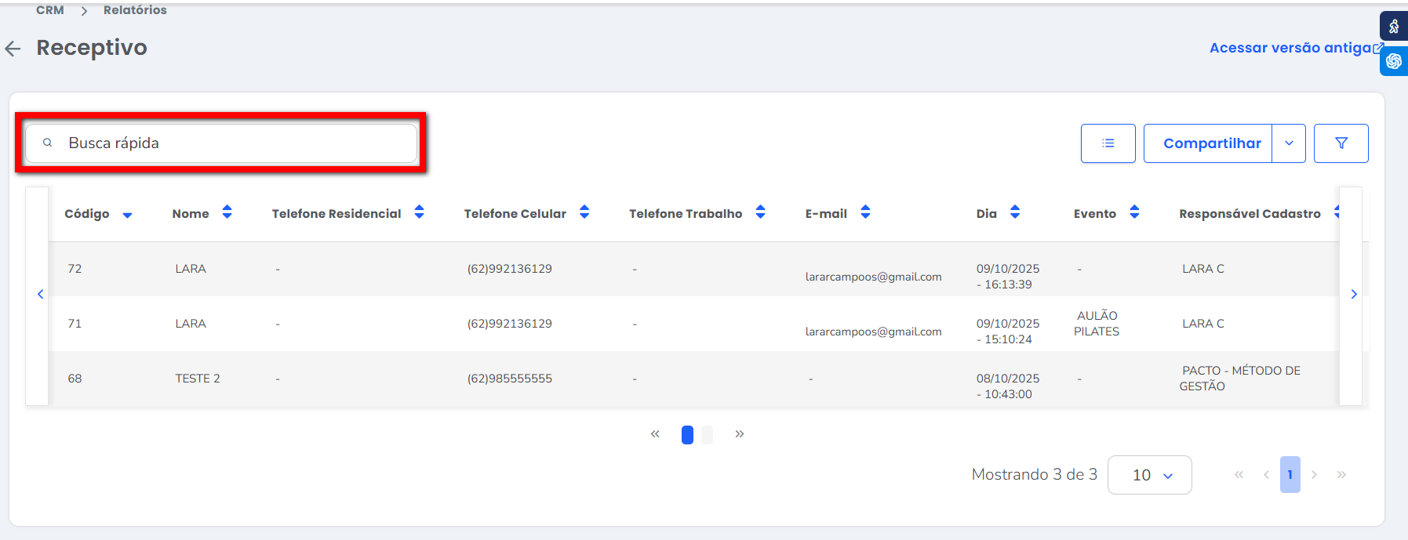Sort by Telefone Celular column arrows

tap(584, 212)
